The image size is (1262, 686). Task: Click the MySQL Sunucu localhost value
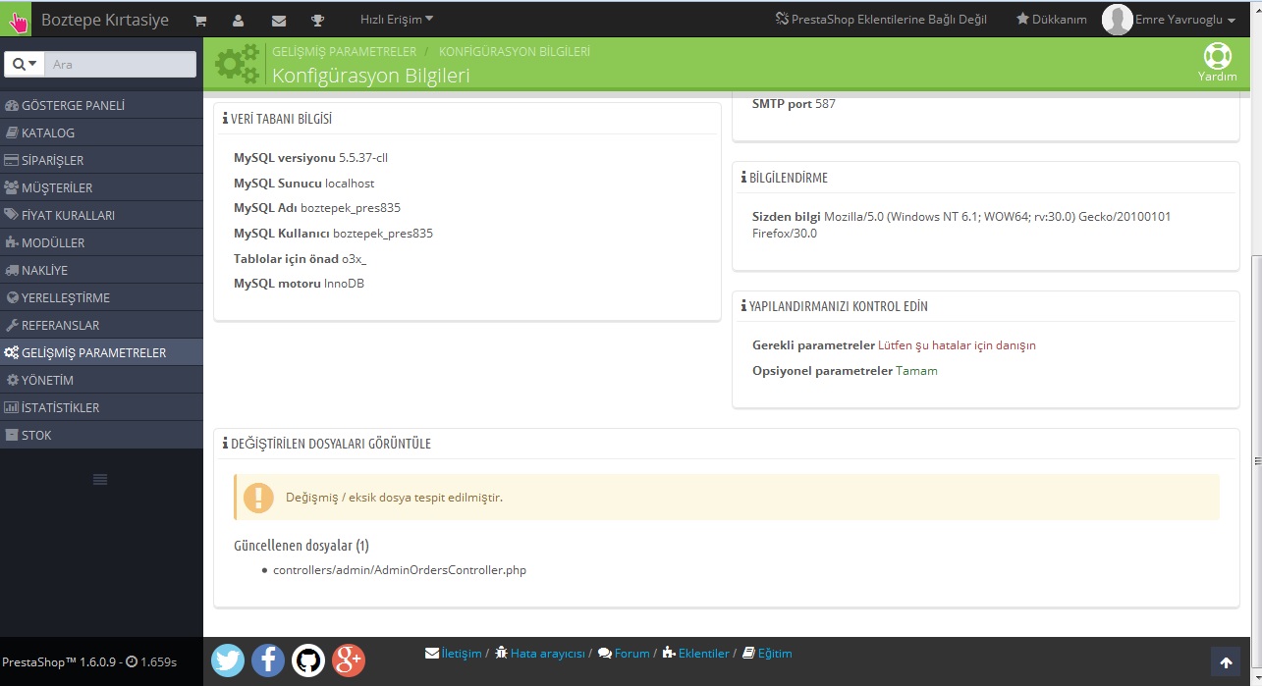pos(350,184)
